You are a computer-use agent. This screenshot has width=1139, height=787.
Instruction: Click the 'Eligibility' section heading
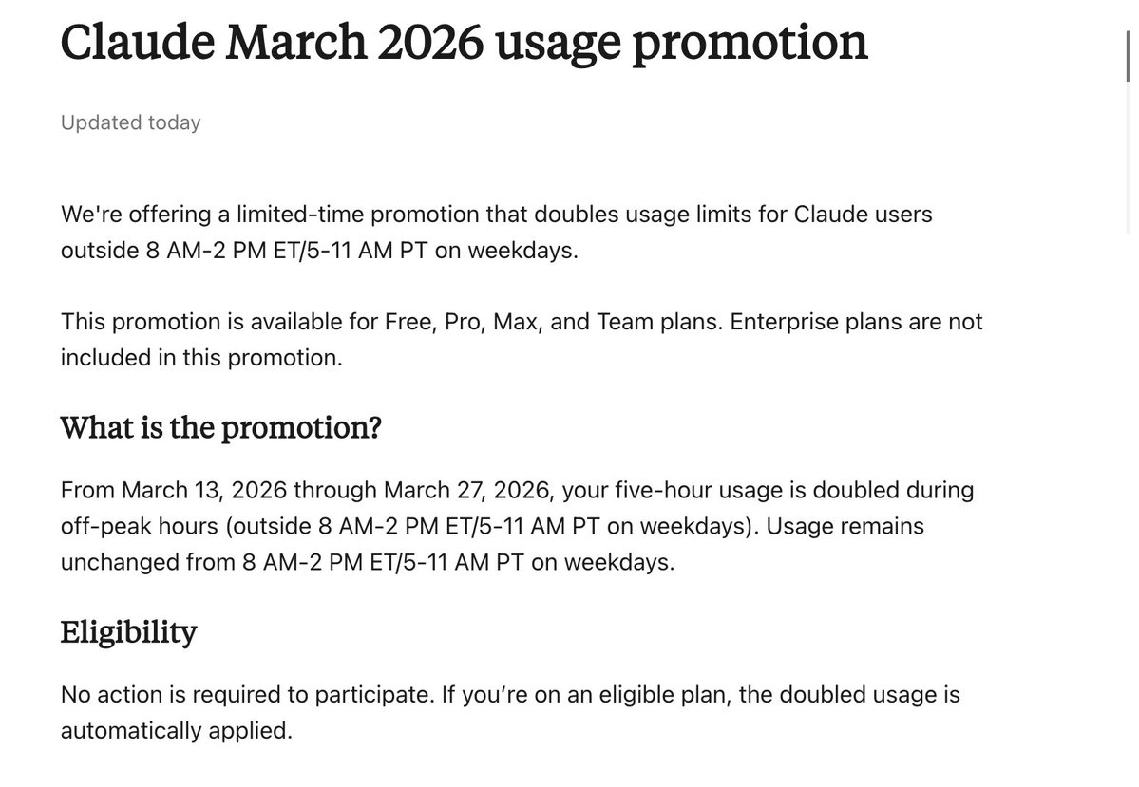point(128,631)
